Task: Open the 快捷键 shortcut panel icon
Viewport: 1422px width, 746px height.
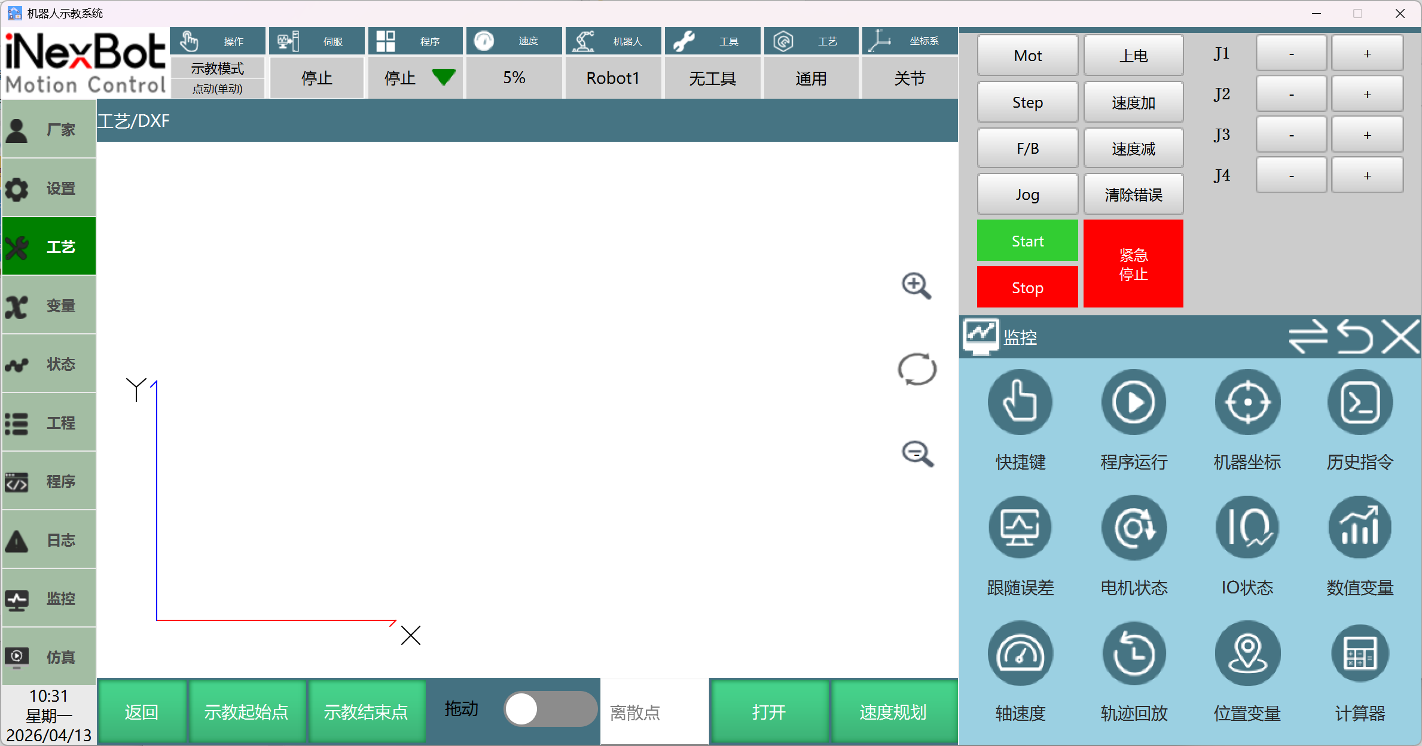Action: pos(1020,403)
